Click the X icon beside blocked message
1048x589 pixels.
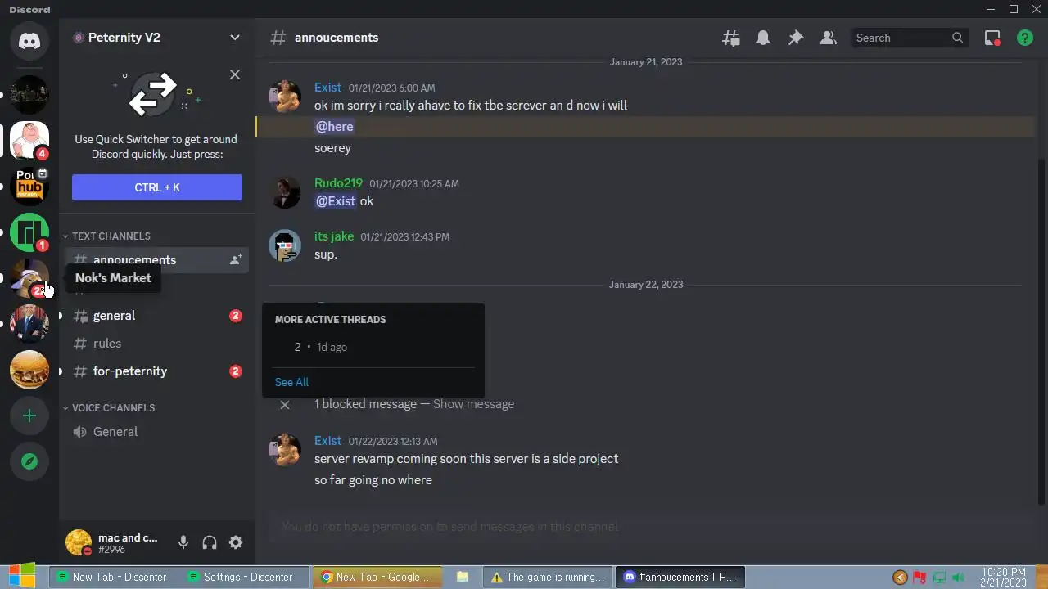pos(285,404)
